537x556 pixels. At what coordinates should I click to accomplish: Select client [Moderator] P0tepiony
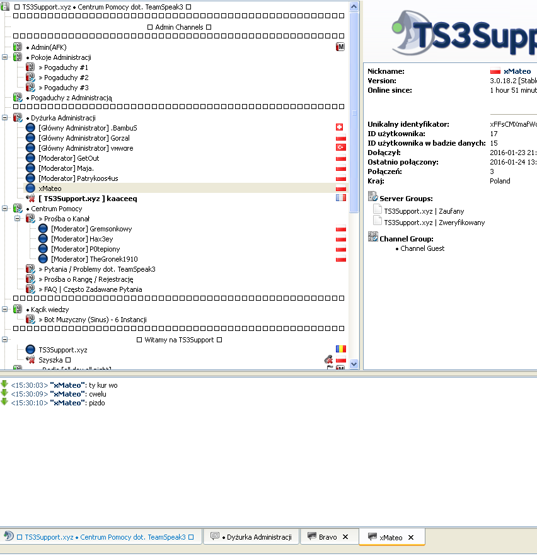86,249
